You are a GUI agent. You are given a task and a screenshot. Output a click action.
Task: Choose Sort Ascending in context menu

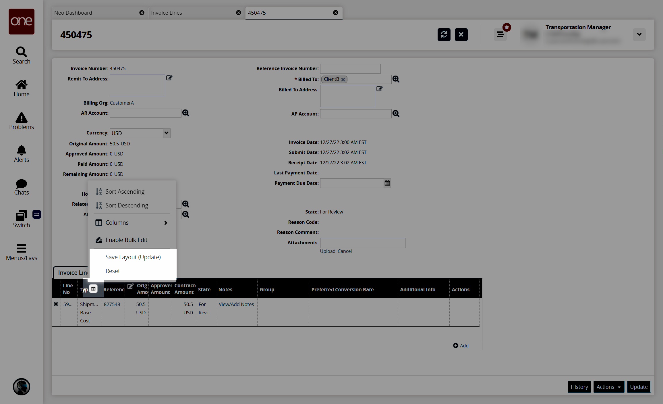point(125,192)
